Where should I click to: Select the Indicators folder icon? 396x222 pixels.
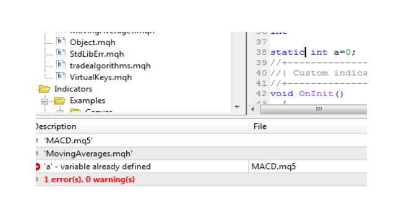(x=45, y=89)
